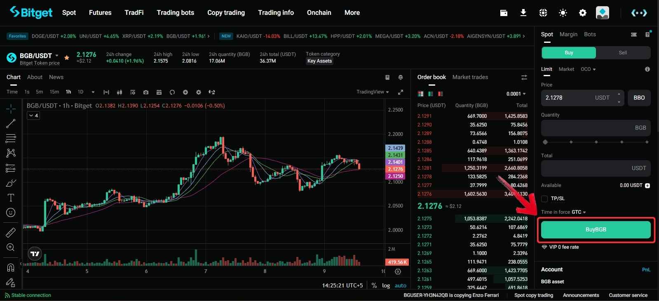Open the PnL link in Account
659x301 pixels.
point(646,270)
